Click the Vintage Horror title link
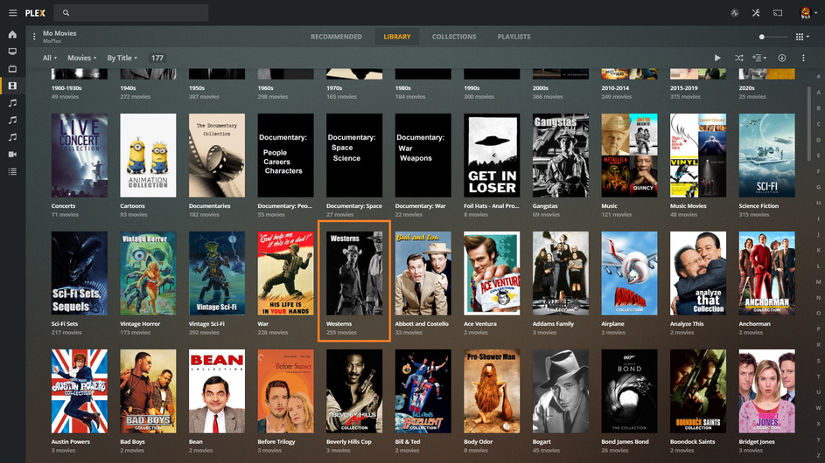 click(x=140, y=324)
